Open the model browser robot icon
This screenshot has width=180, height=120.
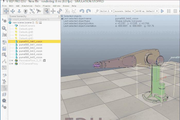[4, 81]
